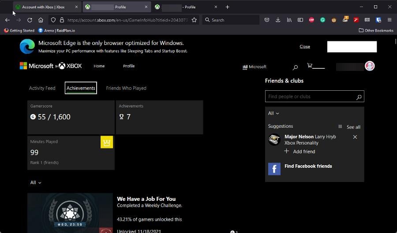Open the shopping cart icon
The width and height of the screenshot is (397, 233).
pos(310,66)
